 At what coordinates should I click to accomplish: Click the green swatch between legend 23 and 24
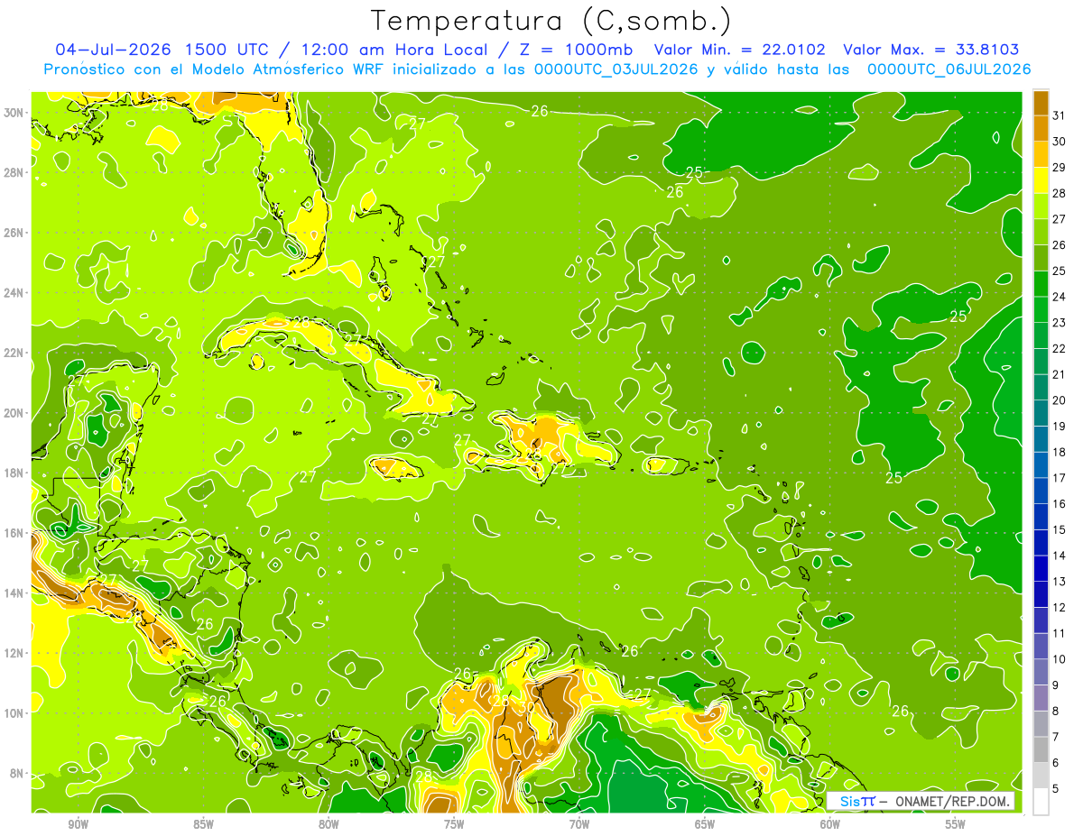[1041, 308]
